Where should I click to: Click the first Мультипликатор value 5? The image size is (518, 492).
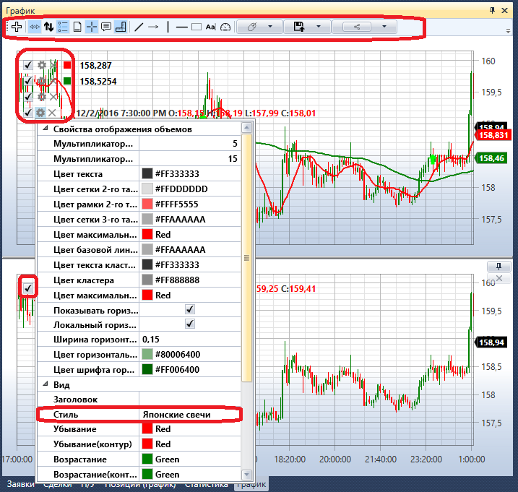pyautogui.click(x=190, y=143)
